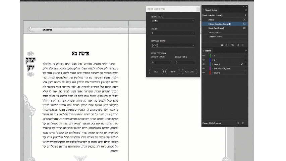Click the selection square for Layer 1
Screen dimensions: 286x161
coord(245,64)
